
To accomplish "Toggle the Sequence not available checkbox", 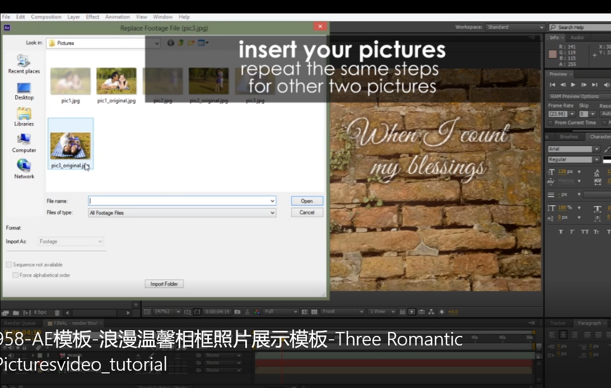I will [x=9, y=265].
